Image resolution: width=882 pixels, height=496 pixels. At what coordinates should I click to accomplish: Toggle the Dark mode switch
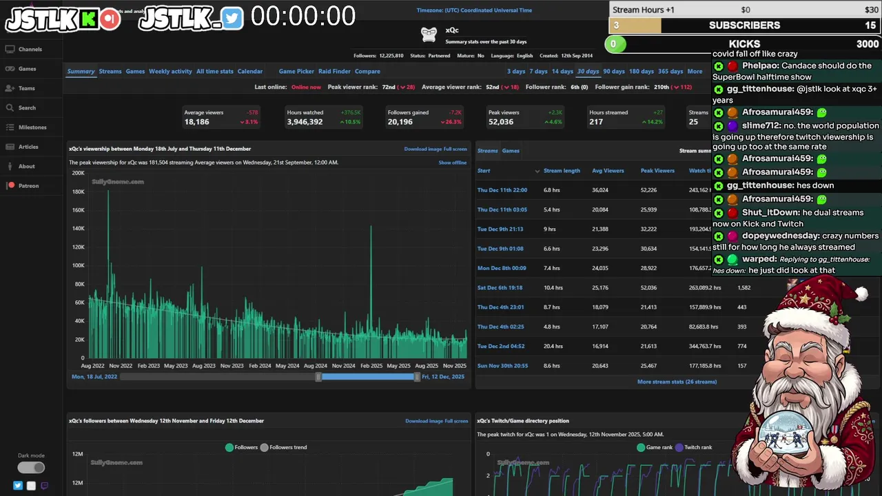pos(31,468)
